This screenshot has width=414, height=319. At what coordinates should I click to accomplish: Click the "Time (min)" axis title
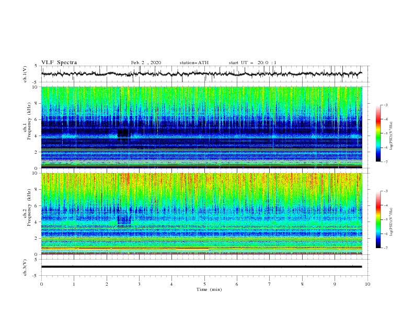(x=209, y=289)
